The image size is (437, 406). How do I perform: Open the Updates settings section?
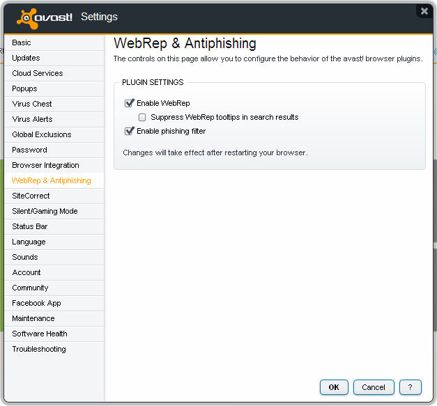[x=54, y=58]
